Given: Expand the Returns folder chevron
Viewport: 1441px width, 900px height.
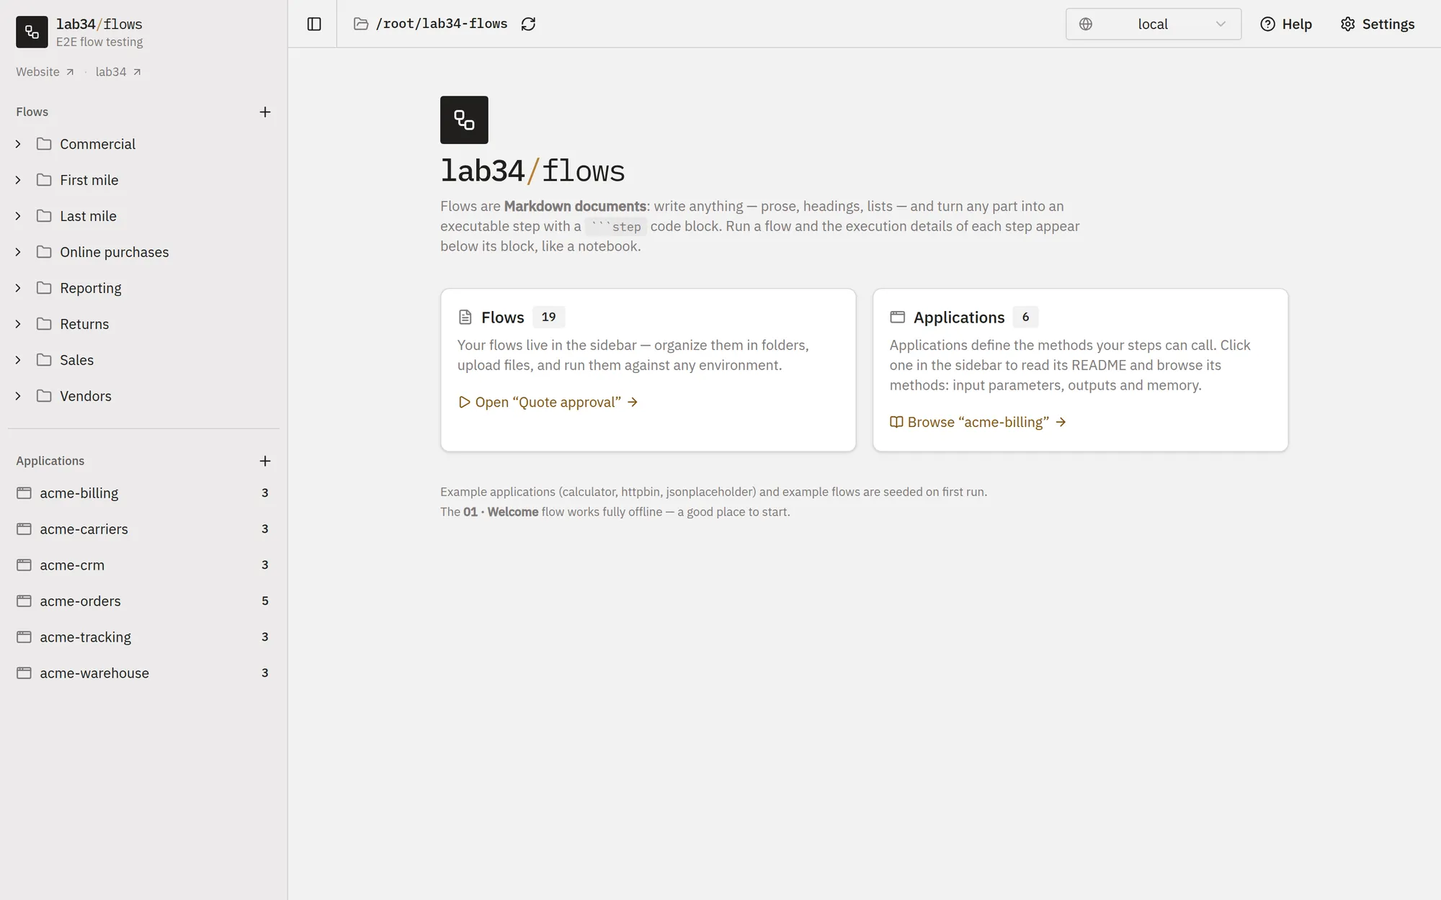Looking at the screenshot, I should pos(18,324).
